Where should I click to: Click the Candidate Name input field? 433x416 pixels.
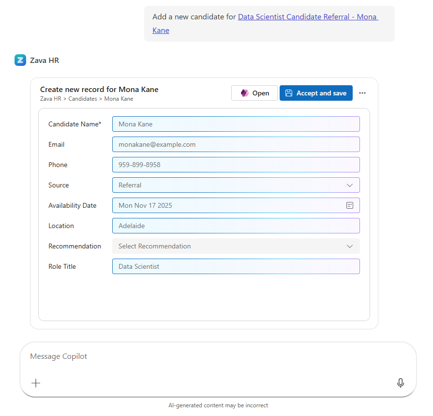tap(236, 124)
